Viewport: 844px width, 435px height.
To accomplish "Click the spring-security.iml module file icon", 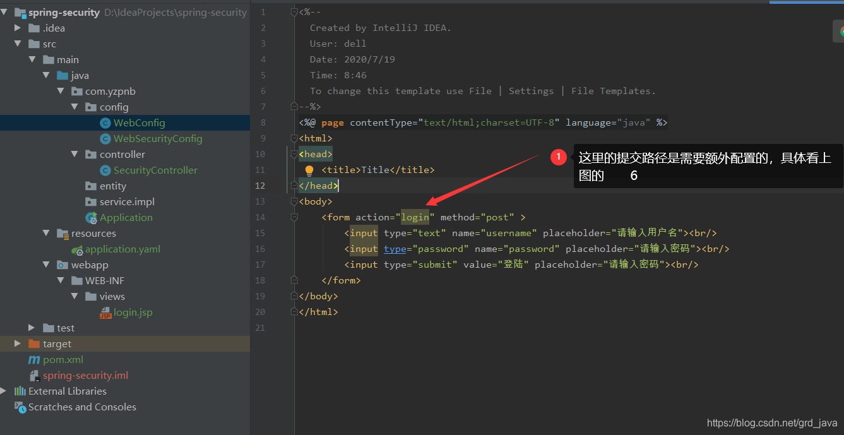I will 35,376.
